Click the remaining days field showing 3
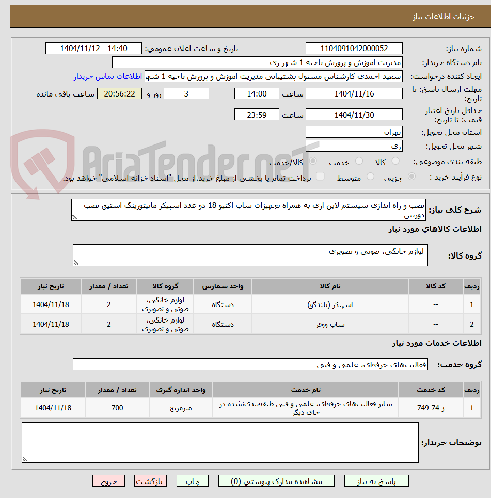This screenshot has width=491, height=498. [x=186, y=94]
